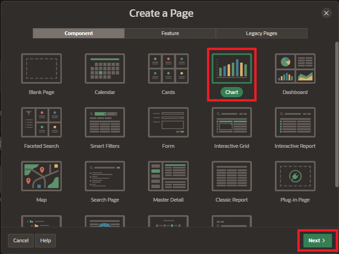Choose the Dashboard page icon
Screen dimensions: 339x254
tap(295, 69)
